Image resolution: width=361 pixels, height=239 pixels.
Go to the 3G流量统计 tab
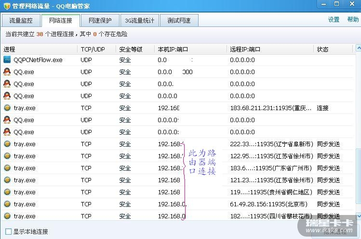(x=140, y=21)
